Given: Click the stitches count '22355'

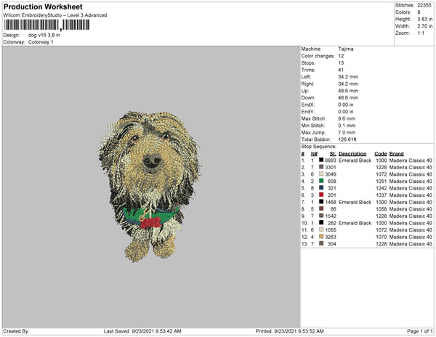Looking at the screenshot, I should [424, 5].
